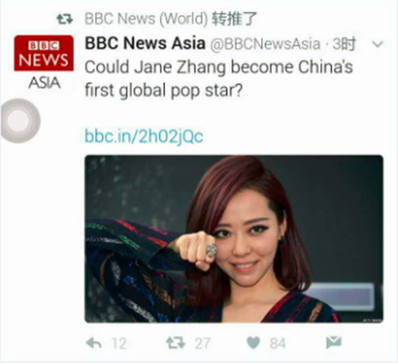The height and width of the screenshot is (363, 398).
Task: View the Jane Zhang photo thumbnail
Action: (234, 239)
